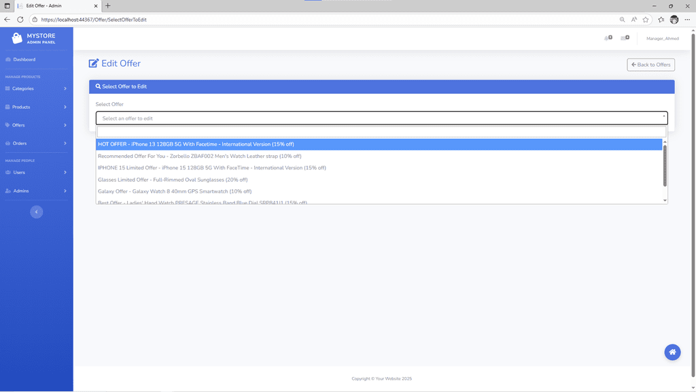Viewport: 696px width, 392px height.
Task: Click the Back to Offers button
Action: [x=650, y=65]
